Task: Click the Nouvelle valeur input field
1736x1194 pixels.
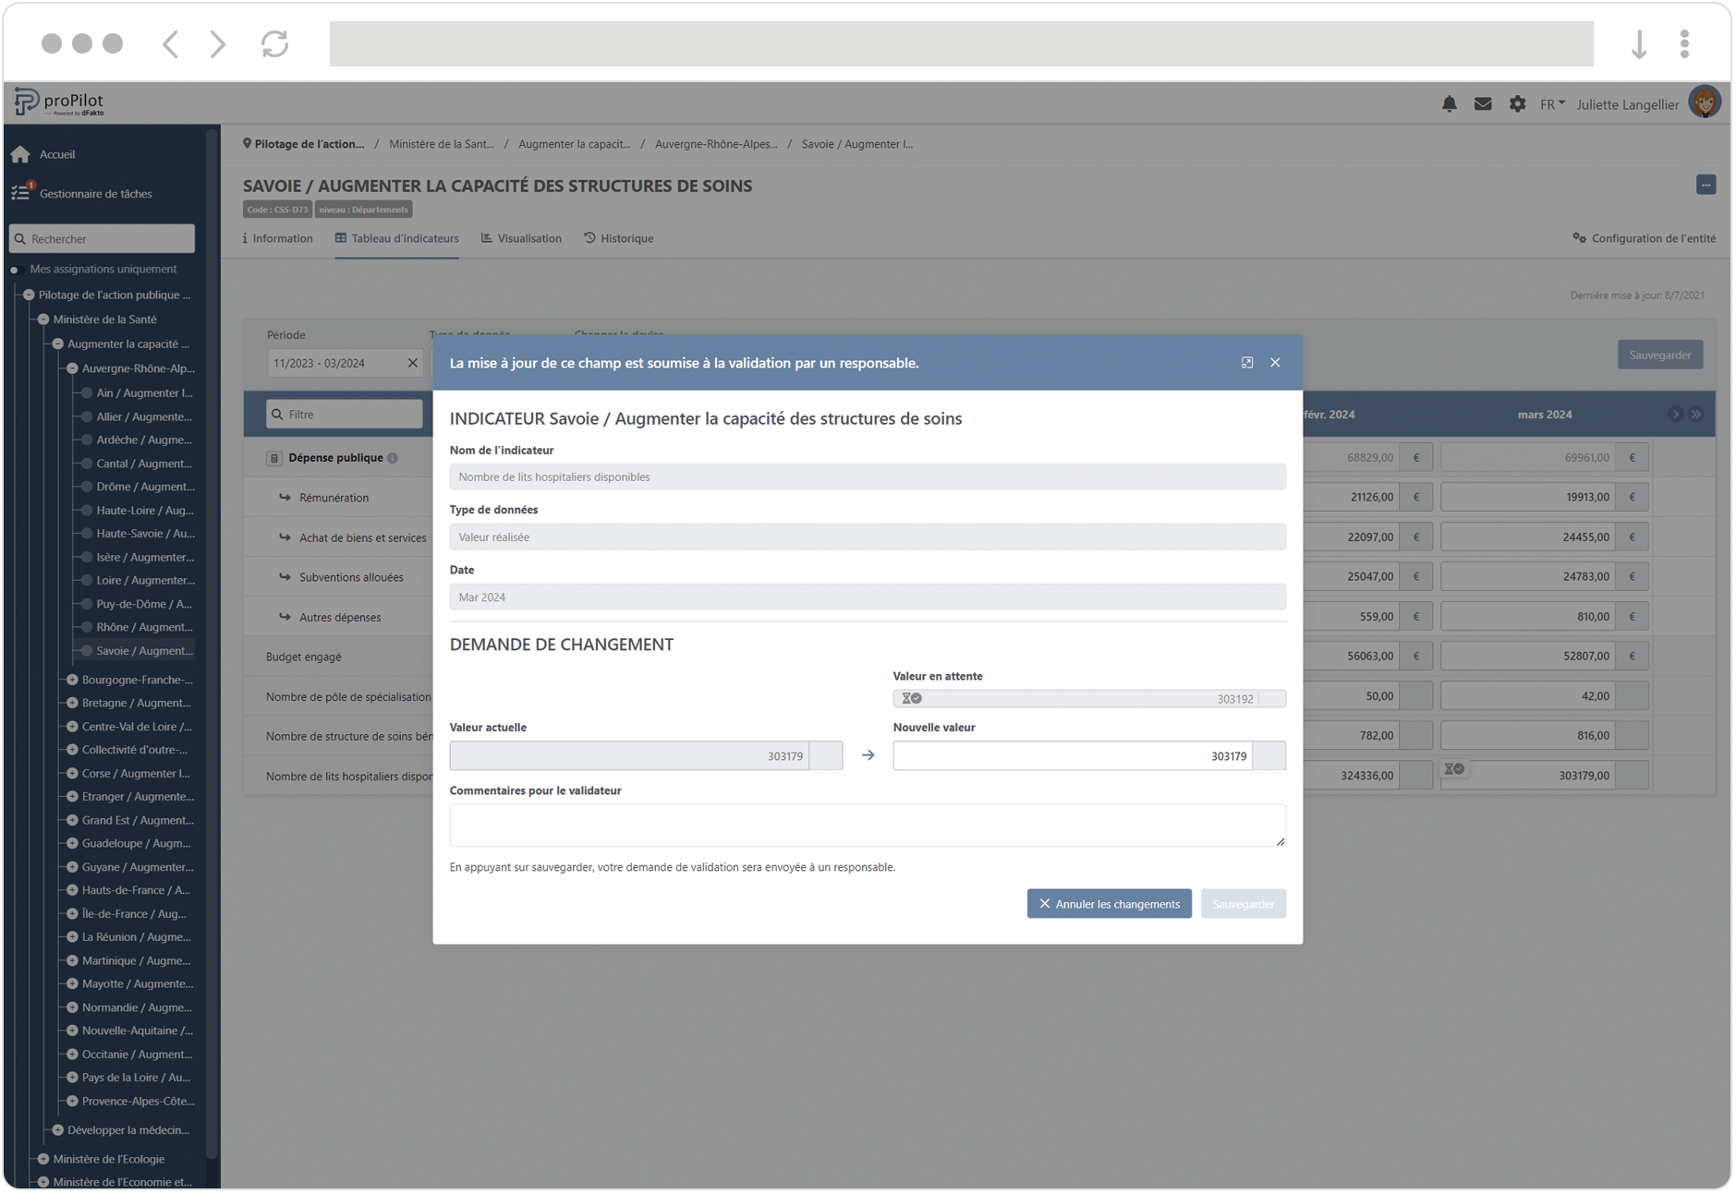Action: click(x=1072, y=756)
